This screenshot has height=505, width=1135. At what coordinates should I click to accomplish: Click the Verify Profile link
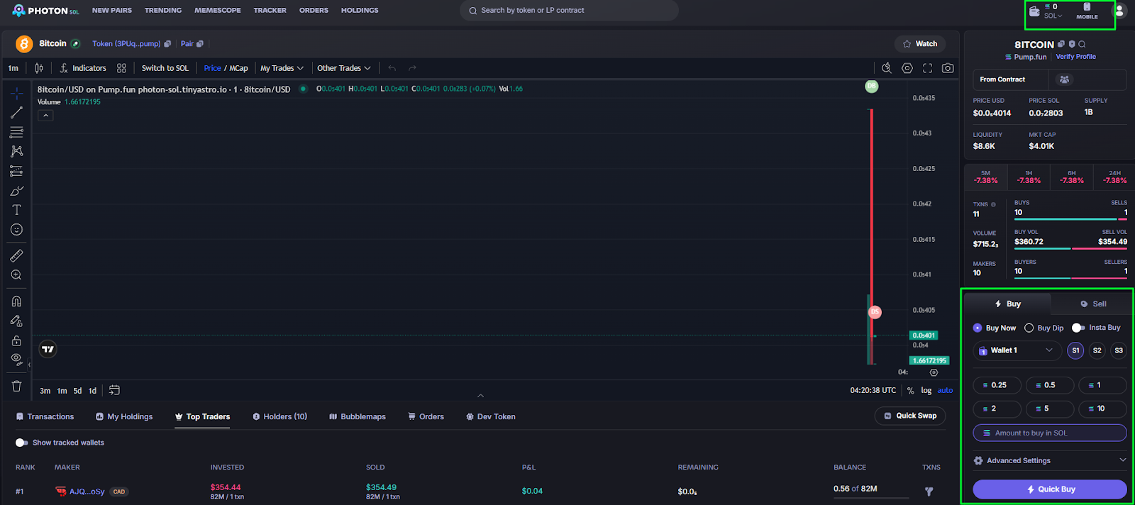point(1075,57)
